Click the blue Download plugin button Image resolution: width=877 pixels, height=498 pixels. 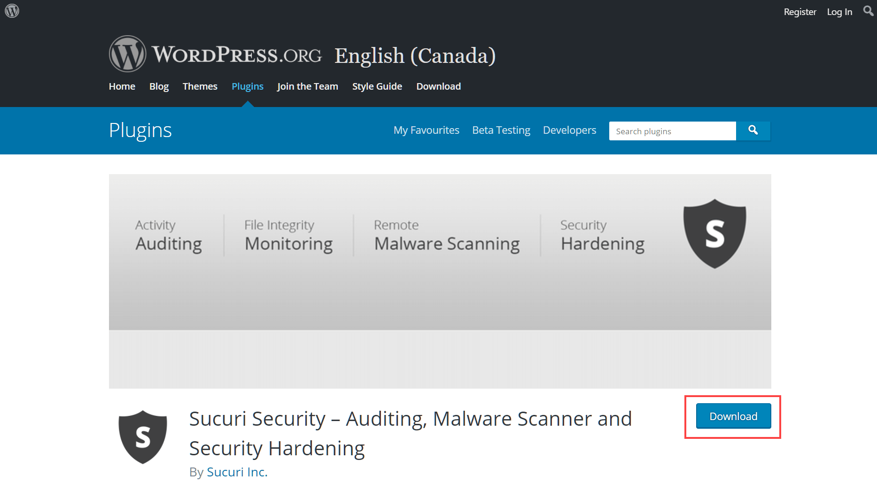[x=733, y=416]
